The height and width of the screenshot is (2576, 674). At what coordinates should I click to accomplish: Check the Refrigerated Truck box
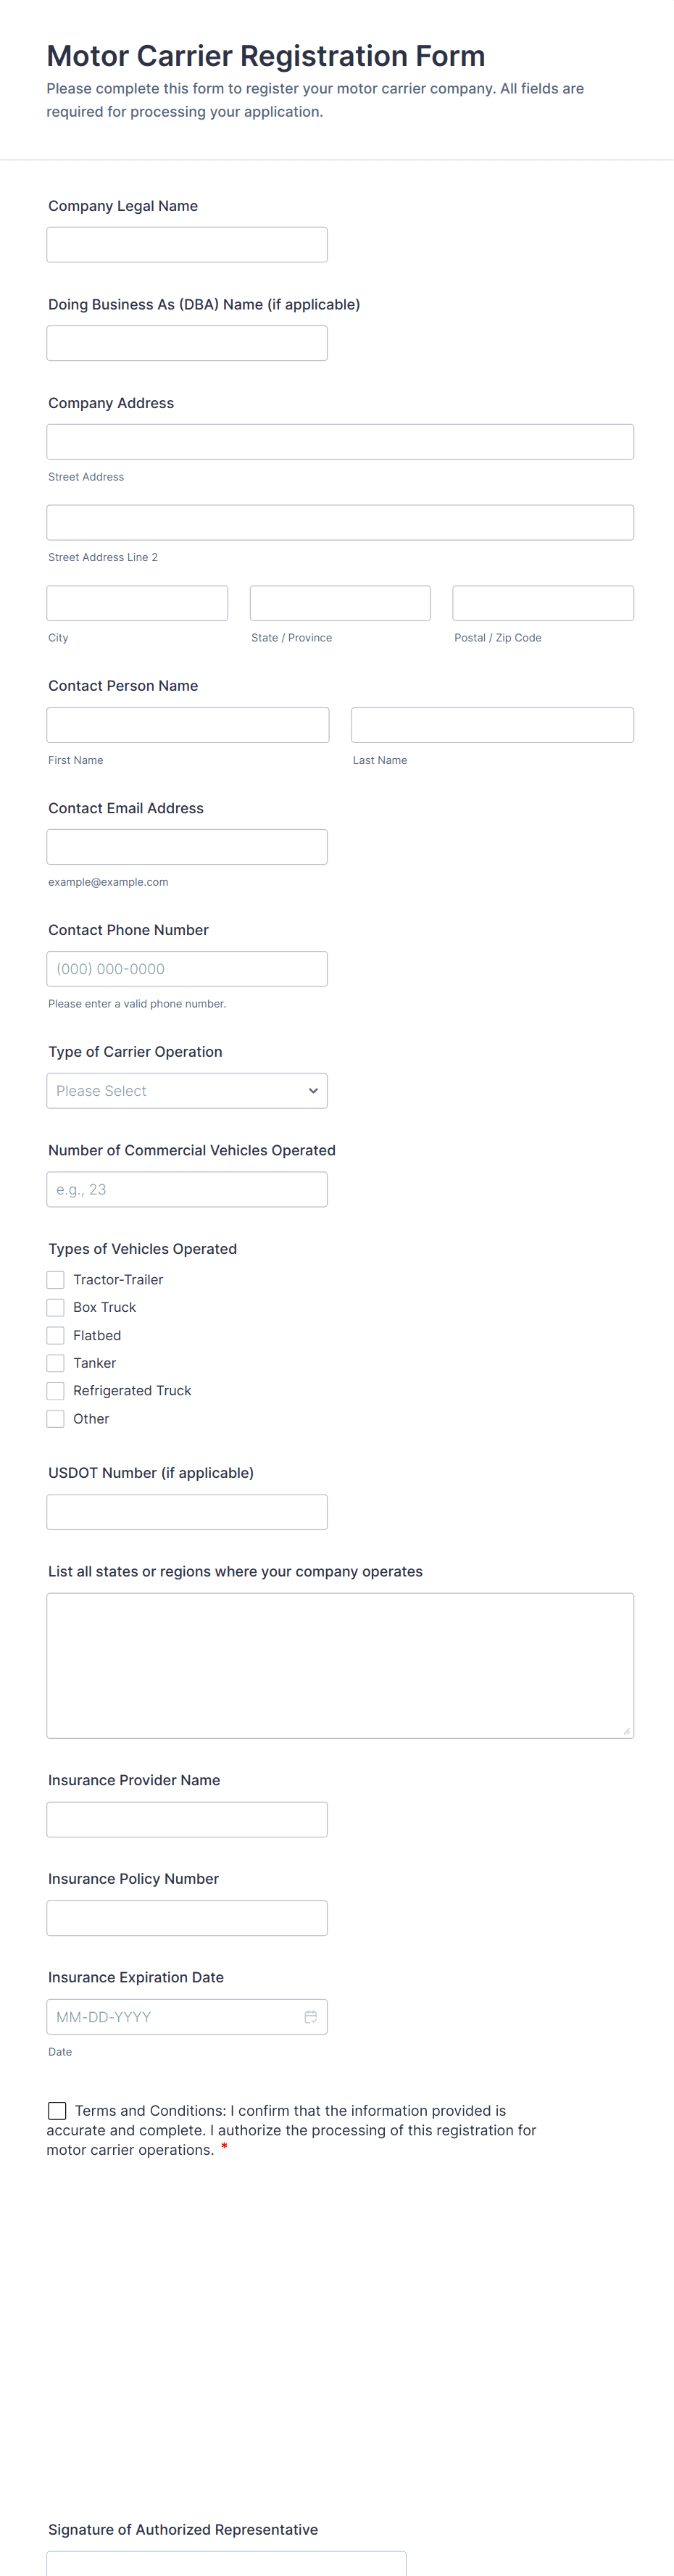[56, 1390]
